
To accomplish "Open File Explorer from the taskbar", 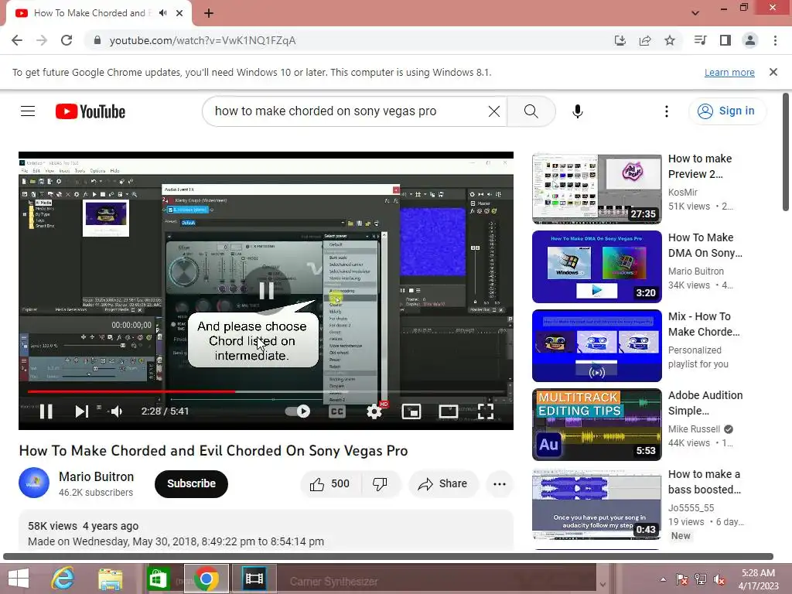I will click(x=110, y=579).
